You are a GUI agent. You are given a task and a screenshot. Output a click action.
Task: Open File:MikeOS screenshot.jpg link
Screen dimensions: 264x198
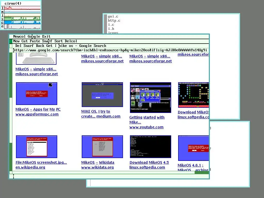pyautogui.click(x=41, y=162)
